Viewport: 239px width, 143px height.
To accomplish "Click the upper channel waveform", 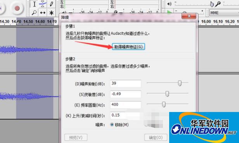I will [29, 50].
